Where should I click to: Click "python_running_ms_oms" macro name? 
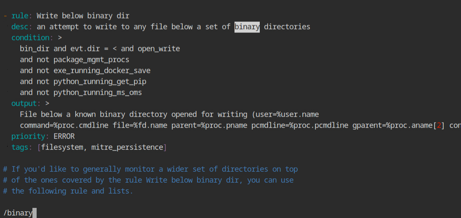98,93
